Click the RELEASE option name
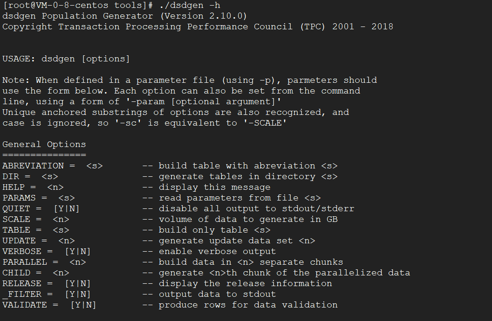This screenshot has width=492, height=321. [x=22, y=283]
